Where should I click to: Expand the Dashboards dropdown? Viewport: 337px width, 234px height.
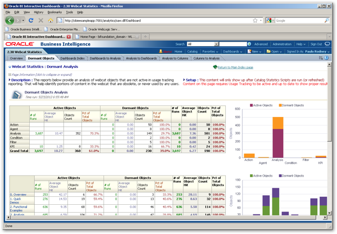click(233, 52)
